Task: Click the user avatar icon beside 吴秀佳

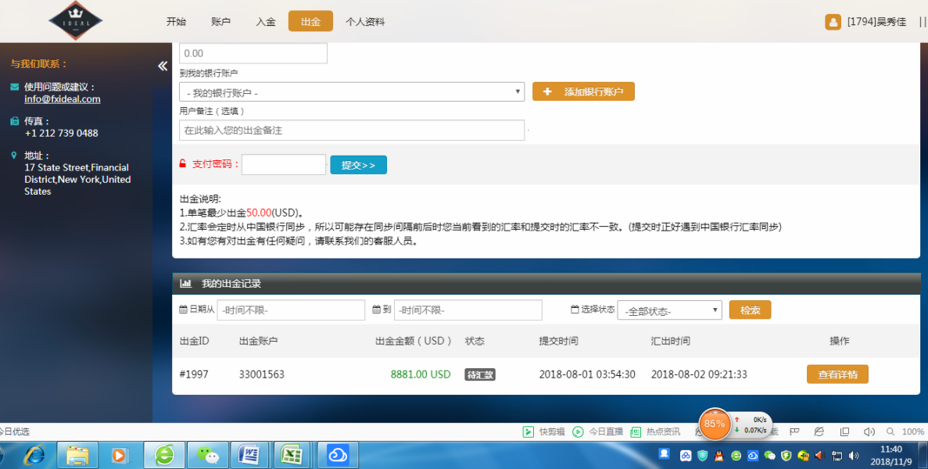Action: click(x=833, y=22)
